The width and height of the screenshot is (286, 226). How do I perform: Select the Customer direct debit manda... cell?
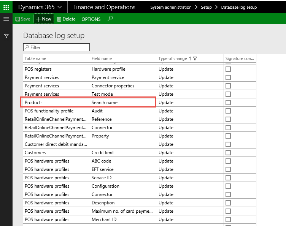(56, 144)
